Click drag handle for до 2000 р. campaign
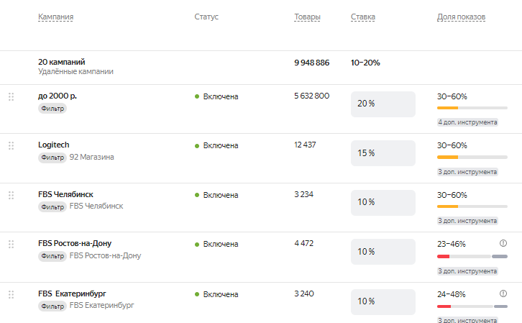 click(x=11, y=96)
